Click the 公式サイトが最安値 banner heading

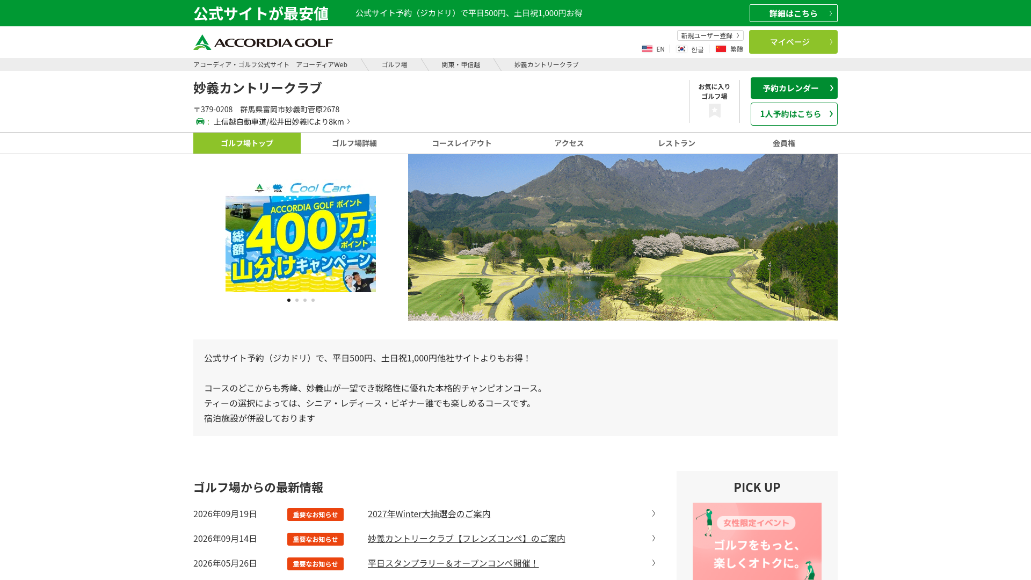click(261, 13)
